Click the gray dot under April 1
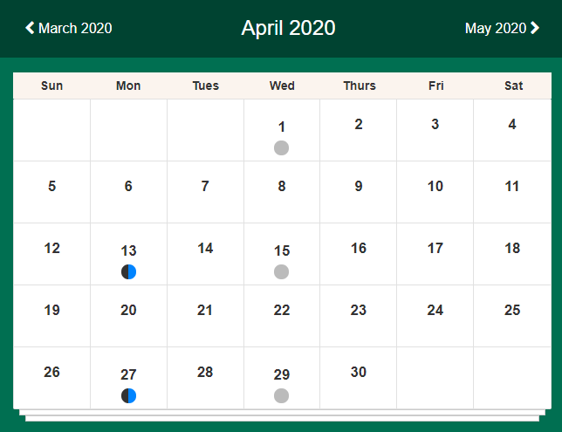 click(x=281, y=147)
